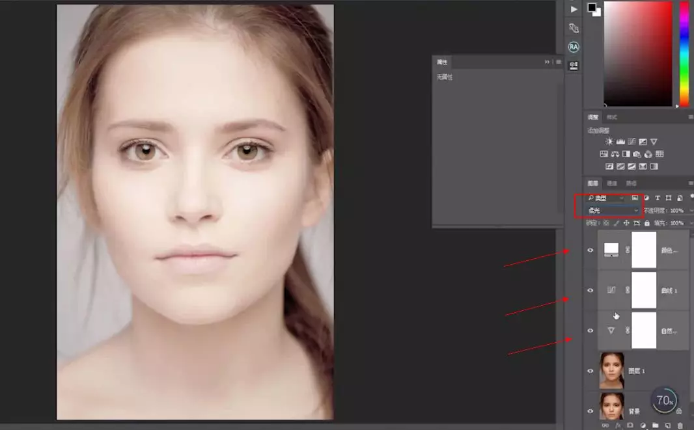Select the 图层 1 layer thumbnail
This screenshot has width=694, height=430.
pyautogui.click(x=612, y=371)
